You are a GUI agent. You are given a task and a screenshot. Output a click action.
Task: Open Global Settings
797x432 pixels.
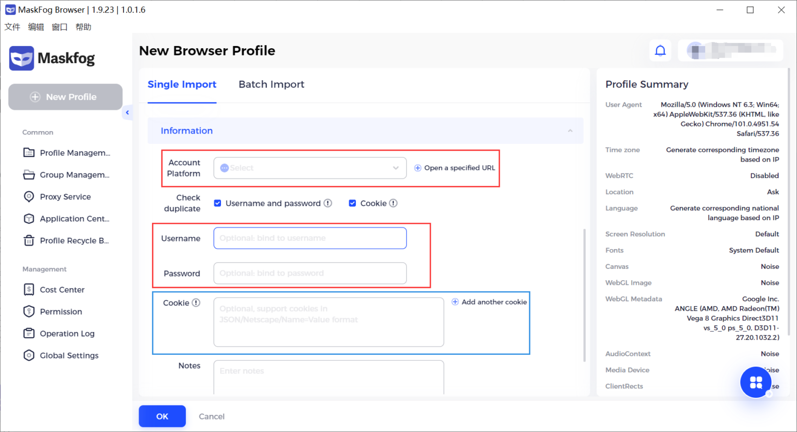[x=69, y=355]
